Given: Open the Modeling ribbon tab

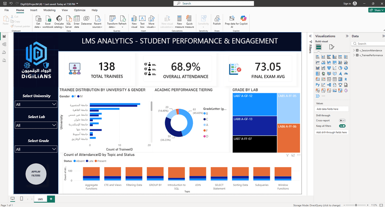Looking at the screenshot, I should [x=49, y=10].
